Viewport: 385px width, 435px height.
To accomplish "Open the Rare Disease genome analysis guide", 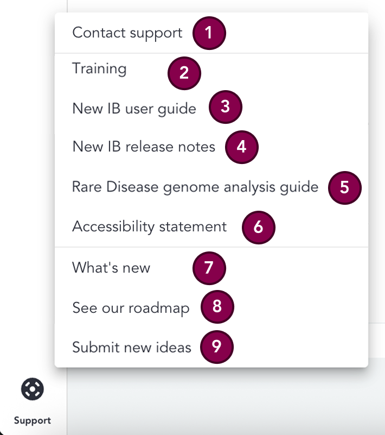I will coord(195,187).
